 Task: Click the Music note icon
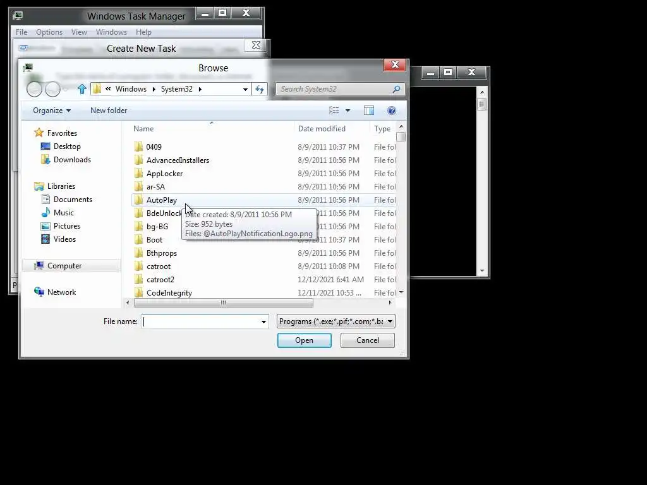click(45, 213)
